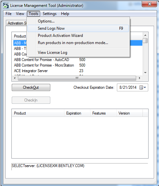Viewport: 159px width, 186px height.
Task: Open the Help menu
Action: pyautogui.click(x=65, y=14)
